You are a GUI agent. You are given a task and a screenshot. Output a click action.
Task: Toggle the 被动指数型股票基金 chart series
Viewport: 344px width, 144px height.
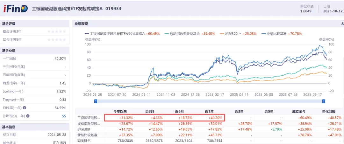[x=182, y=34]
